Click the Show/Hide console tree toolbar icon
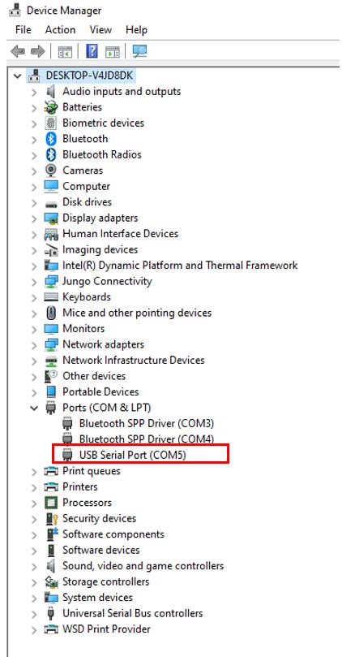 coord(65,51)
